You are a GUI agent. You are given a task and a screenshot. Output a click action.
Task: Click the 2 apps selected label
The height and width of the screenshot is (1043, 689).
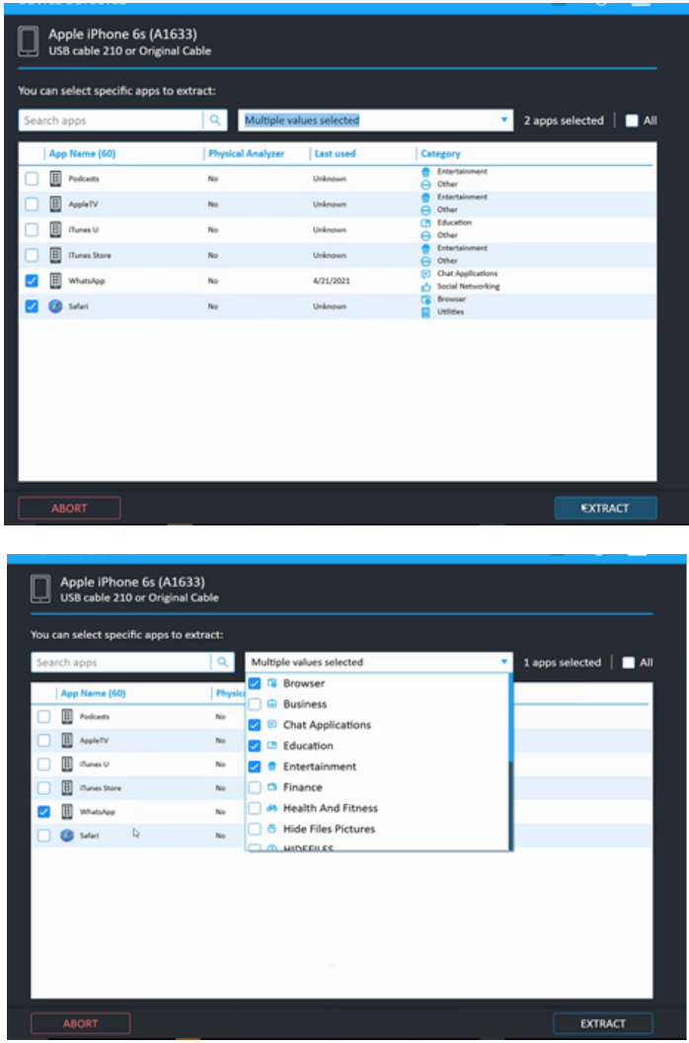pos(564,120)
